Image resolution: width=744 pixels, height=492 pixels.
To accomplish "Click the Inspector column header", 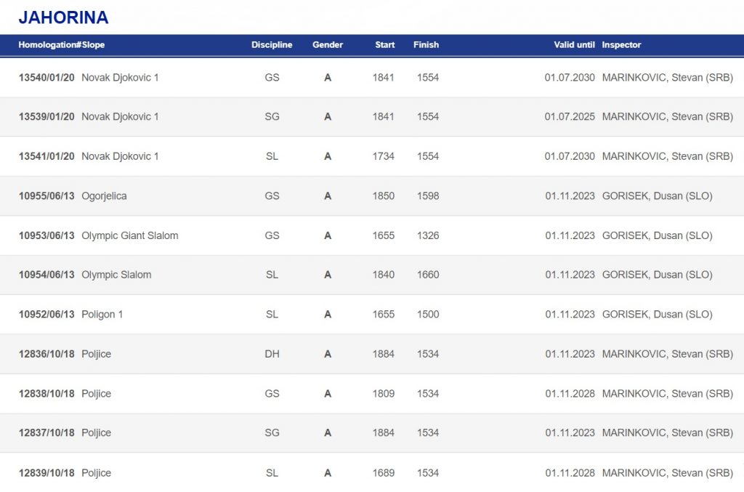I will coord(621,45).
